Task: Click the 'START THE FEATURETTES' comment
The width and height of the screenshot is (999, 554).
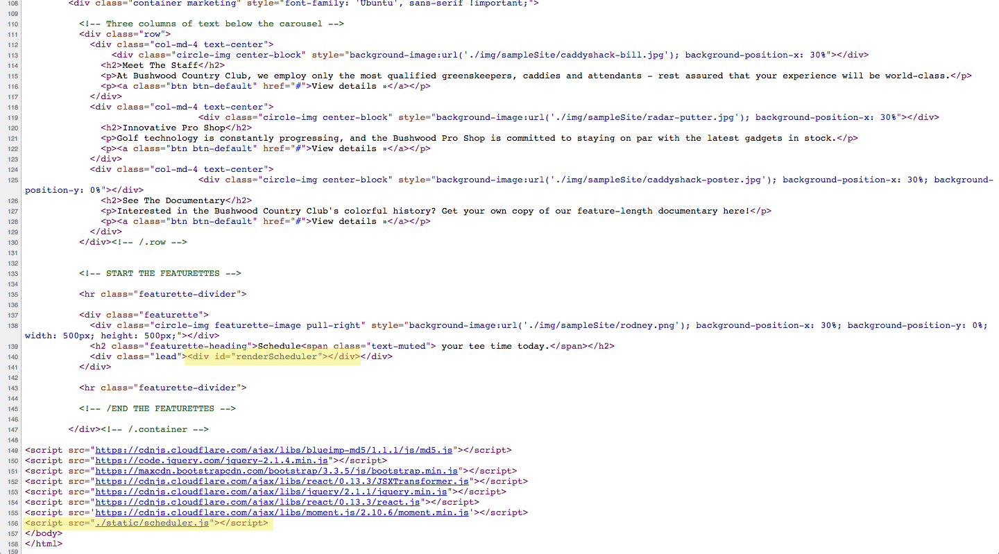Action: (x=160, y=273)
